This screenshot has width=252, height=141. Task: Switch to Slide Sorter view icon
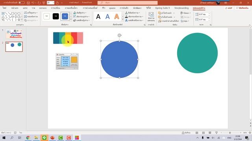[204, 133]
